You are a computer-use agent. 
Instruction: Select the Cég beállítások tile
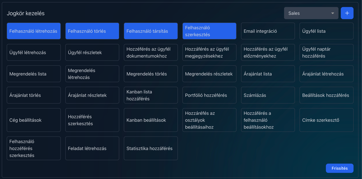[34, 120]
